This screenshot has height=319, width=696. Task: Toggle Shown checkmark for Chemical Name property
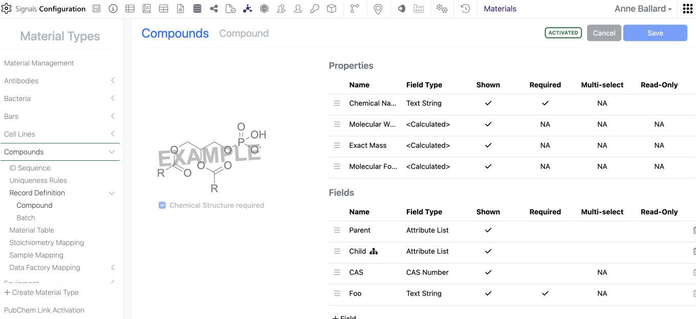tap(488, 103)
